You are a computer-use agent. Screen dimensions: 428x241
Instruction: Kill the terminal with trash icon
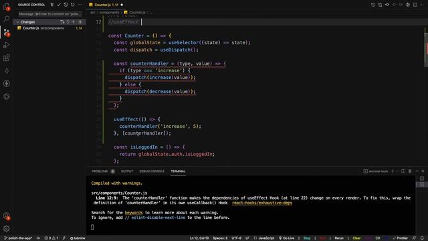coord(410,171)
